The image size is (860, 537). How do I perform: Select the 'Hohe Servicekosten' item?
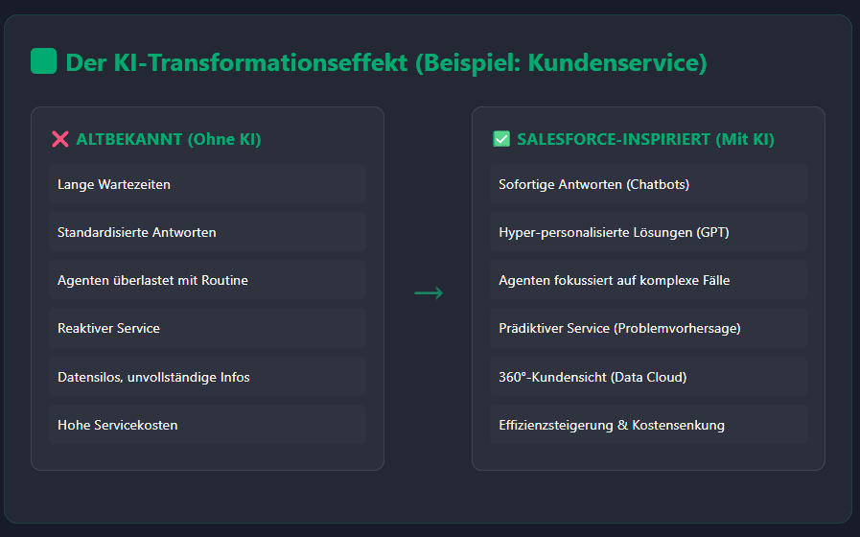pos(207,425)
